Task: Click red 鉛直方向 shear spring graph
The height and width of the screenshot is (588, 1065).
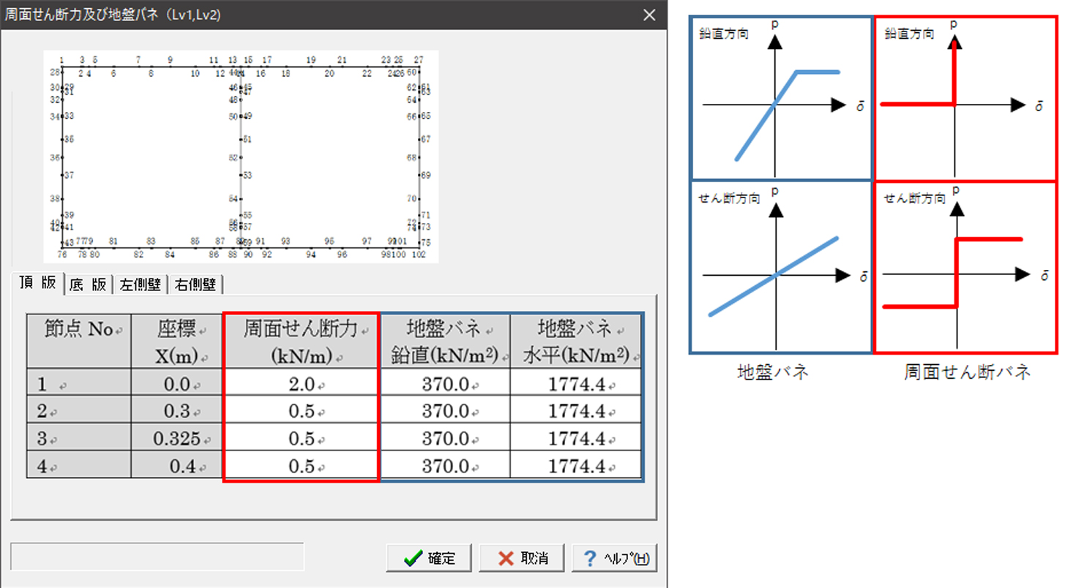Action: pos(965,99)
